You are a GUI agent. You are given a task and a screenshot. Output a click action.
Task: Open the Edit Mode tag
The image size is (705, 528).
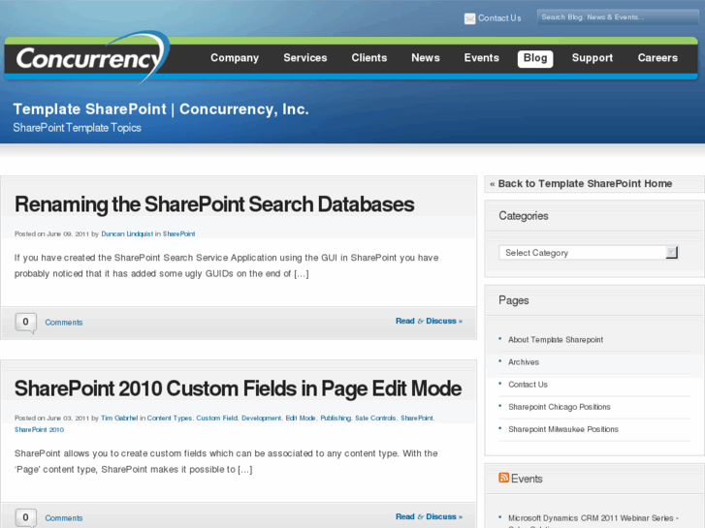pos(301,418)
